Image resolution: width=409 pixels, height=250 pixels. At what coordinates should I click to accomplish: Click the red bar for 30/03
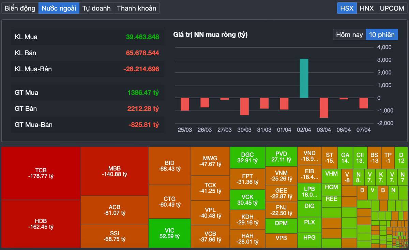244,106
